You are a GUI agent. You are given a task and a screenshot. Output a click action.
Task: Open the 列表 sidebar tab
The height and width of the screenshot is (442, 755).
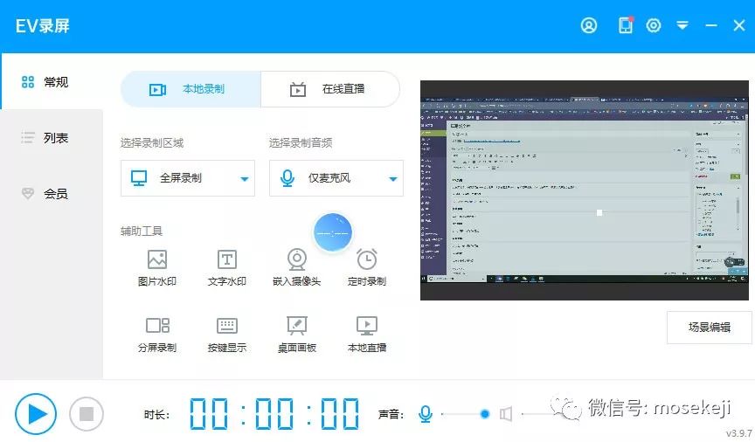tap(52, 138)
